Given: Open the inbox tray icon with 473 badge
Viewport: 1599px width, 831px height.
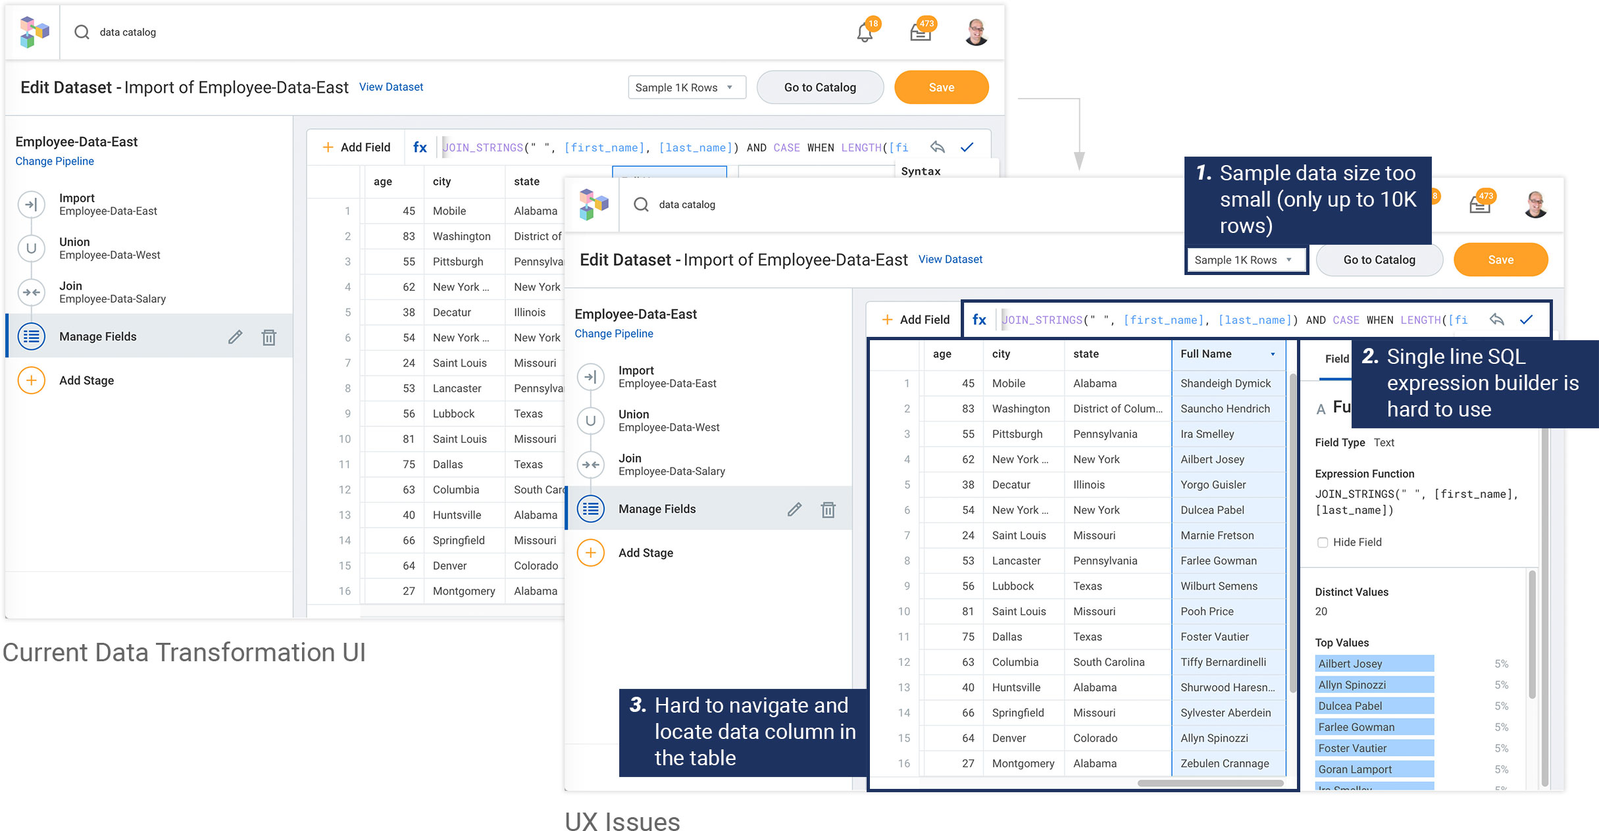Looking at the screenshot, I should [x=920, y=32].
